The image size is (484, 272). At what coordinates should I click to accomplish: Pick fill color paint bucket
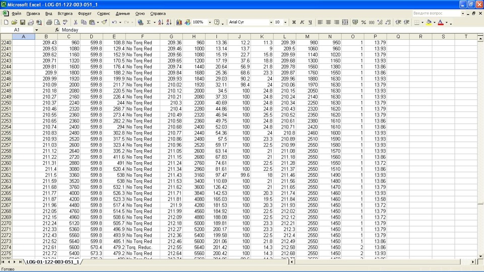(x=429, y=22)
